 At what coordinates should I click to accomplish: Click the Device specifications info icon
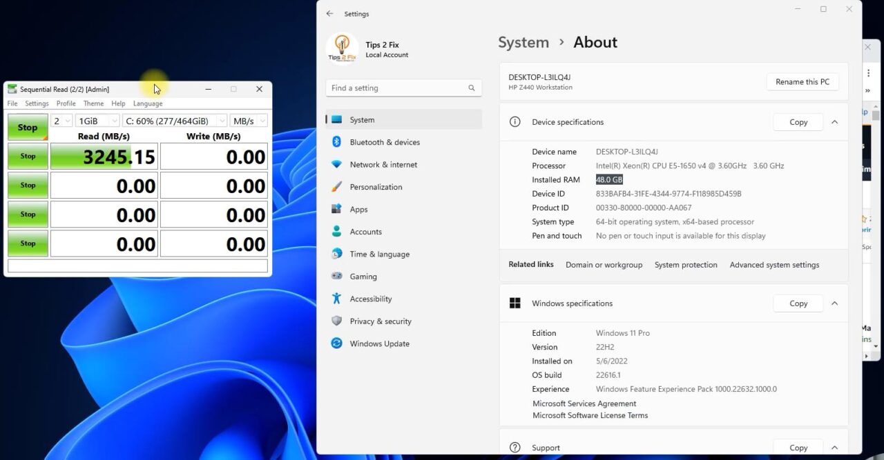tap(515, 122)
